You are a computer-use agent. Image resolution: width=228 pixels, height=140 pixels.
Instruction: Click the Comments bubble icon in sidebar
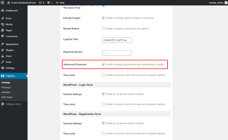pyautogui.click(x=3, y=36)
